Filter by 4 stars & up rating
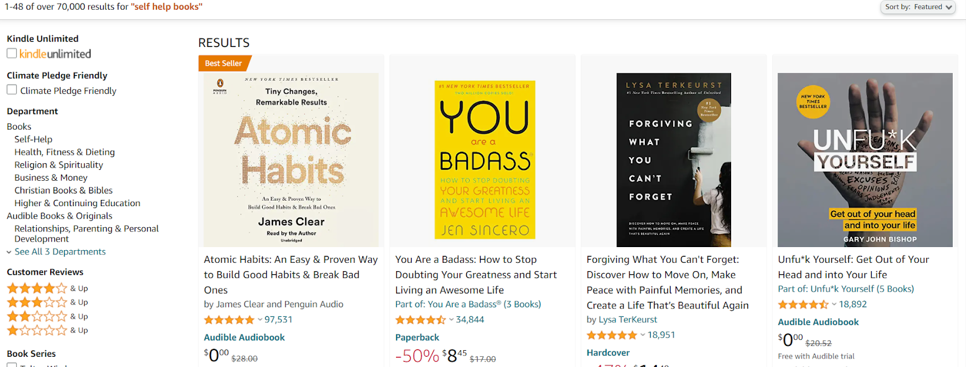Viewport: 966px width, 367px height. click(47, 288)
